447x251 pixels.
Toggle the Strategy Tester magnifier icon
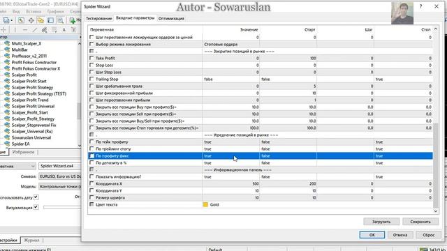tap(61, 20)
